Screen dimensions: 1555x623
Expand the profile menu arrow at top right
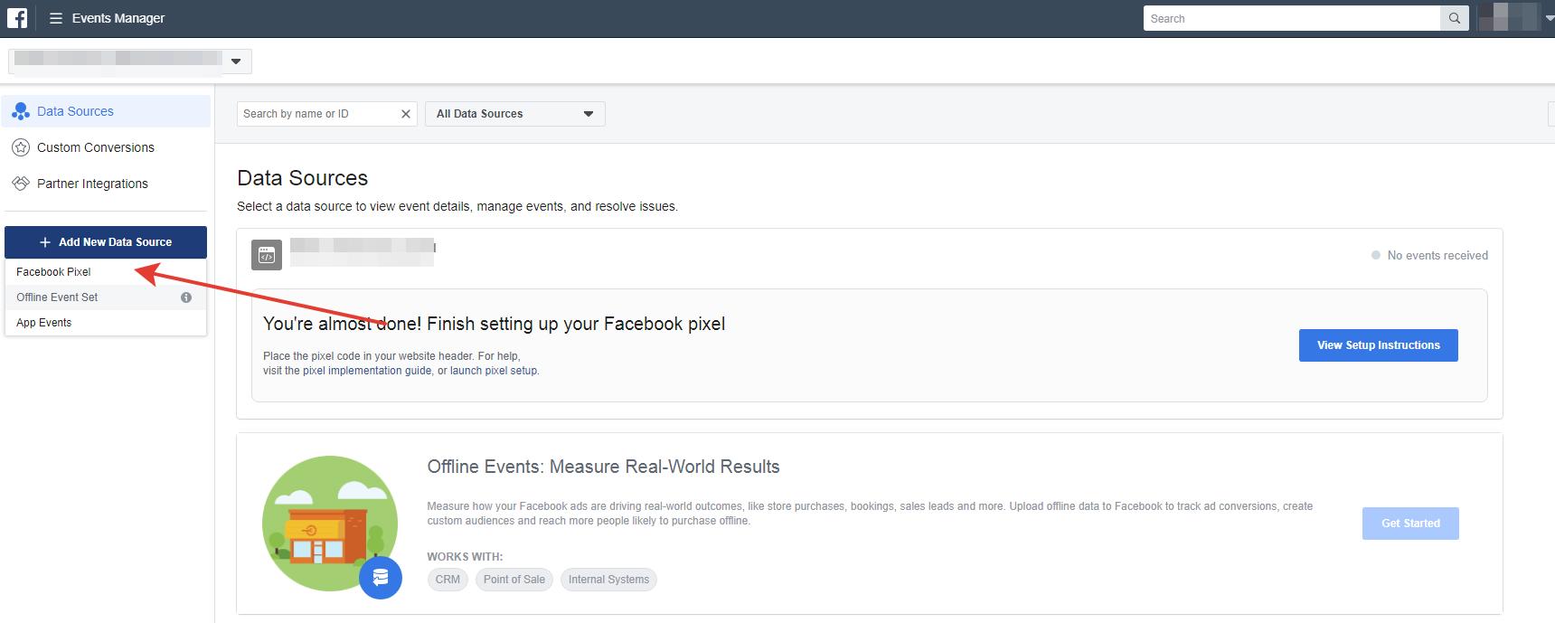pos(1549,18)
